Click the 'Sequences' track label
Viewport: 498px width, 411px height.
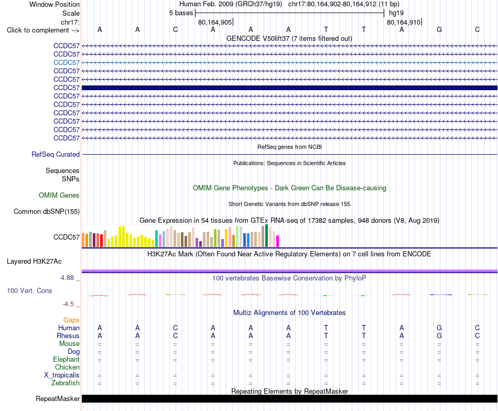coord(62,170)
